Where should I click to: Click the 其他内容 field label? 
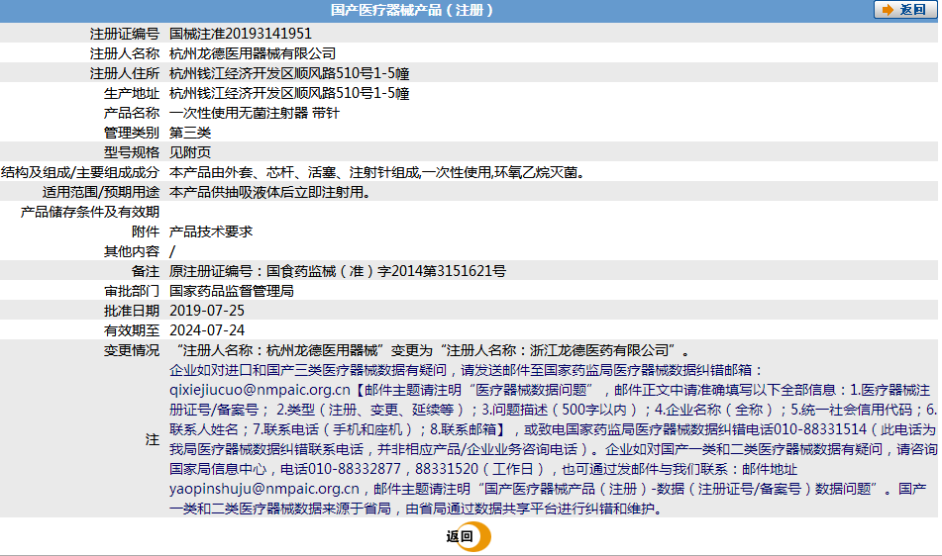[x=132, y=251]
